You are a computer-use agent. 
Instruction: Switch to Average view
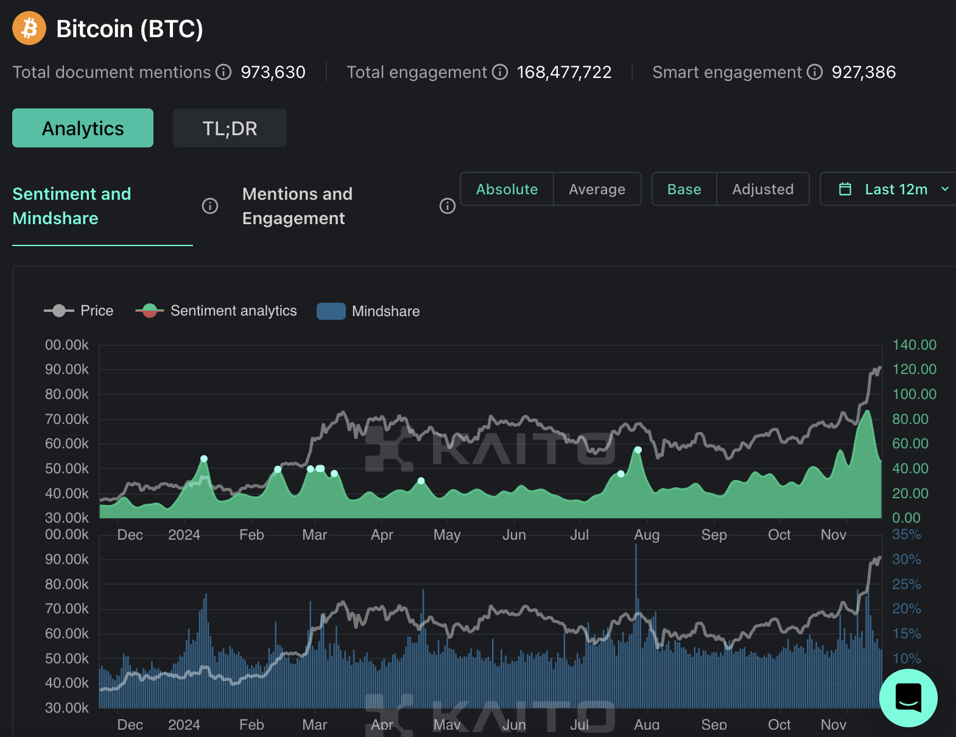coord(597,189)
